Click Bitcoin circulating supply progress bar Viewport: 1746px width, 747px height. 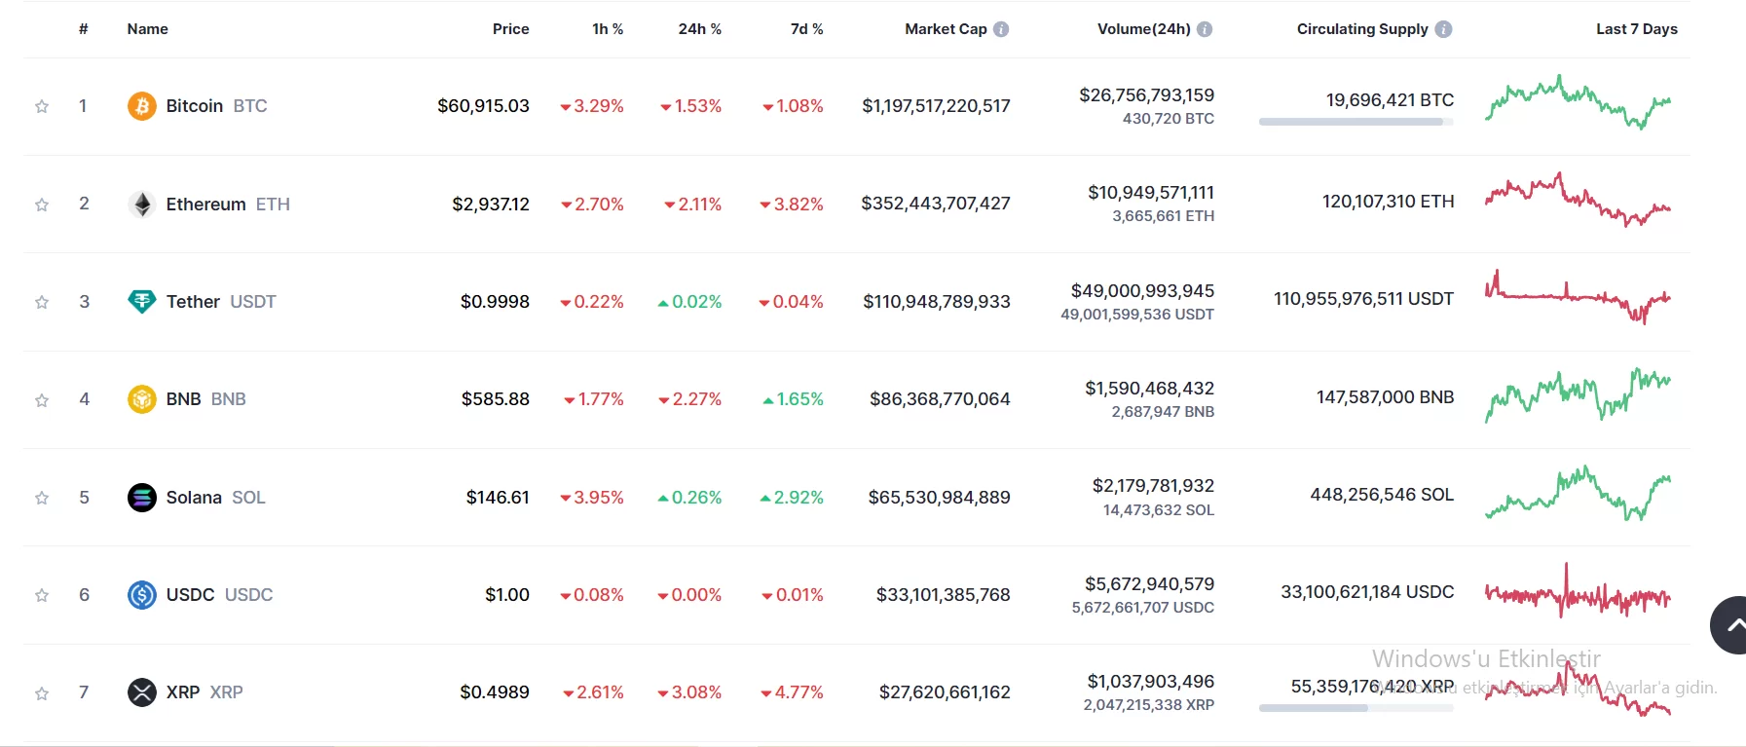tap(1356, 122)
